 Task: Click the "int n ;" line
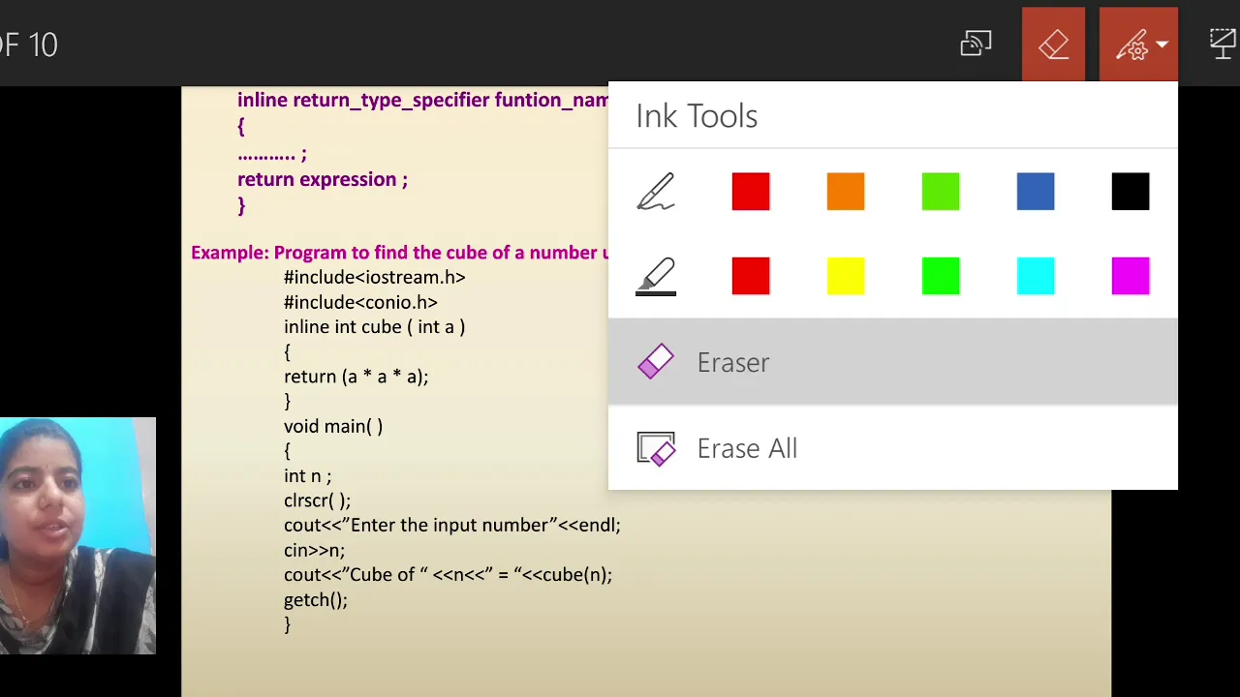click(x=307, y=476)
